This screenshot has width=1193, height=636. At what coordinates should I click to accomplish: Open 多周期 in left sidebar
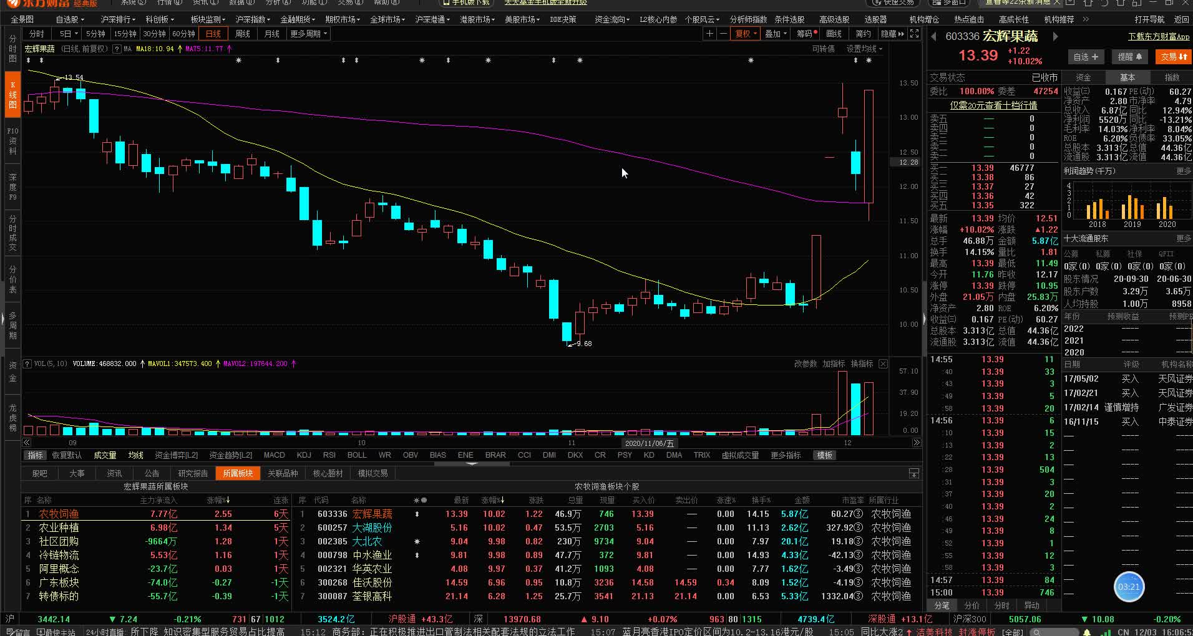tap(12, 325)
